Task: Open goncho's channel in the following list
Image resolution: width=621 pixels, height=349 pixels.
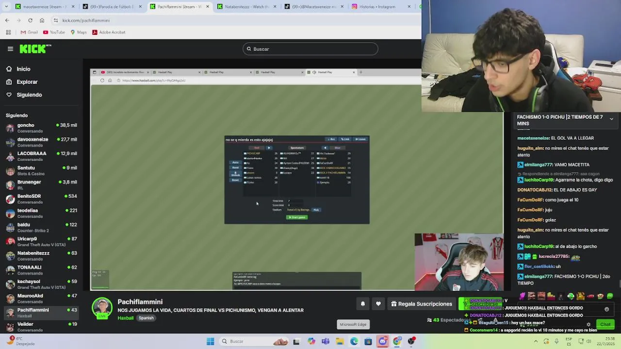Action: pyautogui.click(x=41, y=128)
